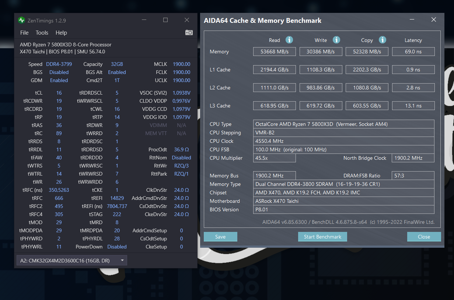Click the RttNom Disabled value
Image resolution: width=454 pixels, height=300 pixels.
coord(182,158)
